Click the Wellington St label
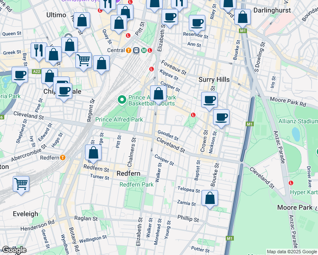The height and width of the screenshot is (255, 318). [93, 239]
